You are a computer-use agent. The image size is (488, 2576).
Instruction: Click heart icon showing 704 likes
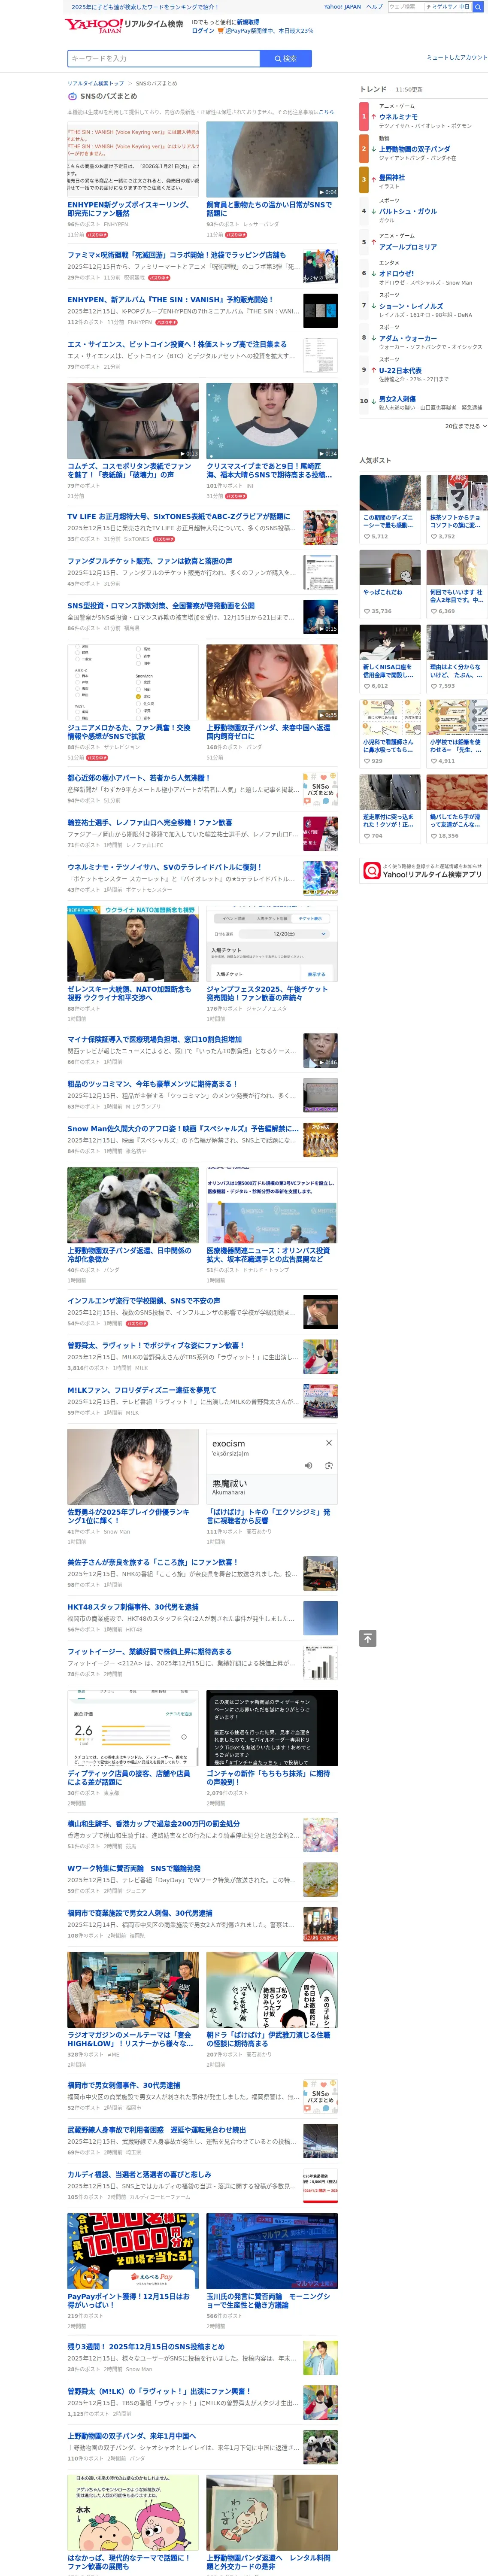366,836
